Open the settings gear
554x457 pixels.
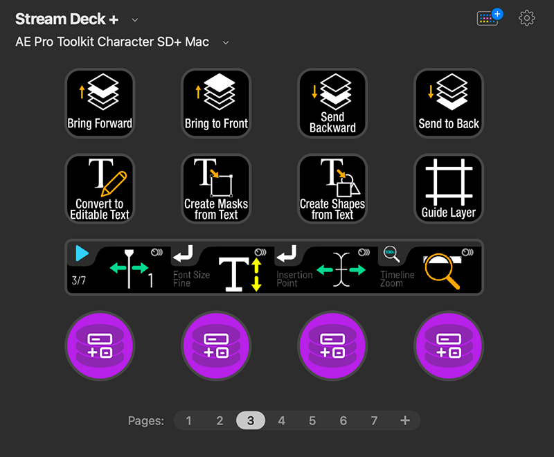[527, 18]
